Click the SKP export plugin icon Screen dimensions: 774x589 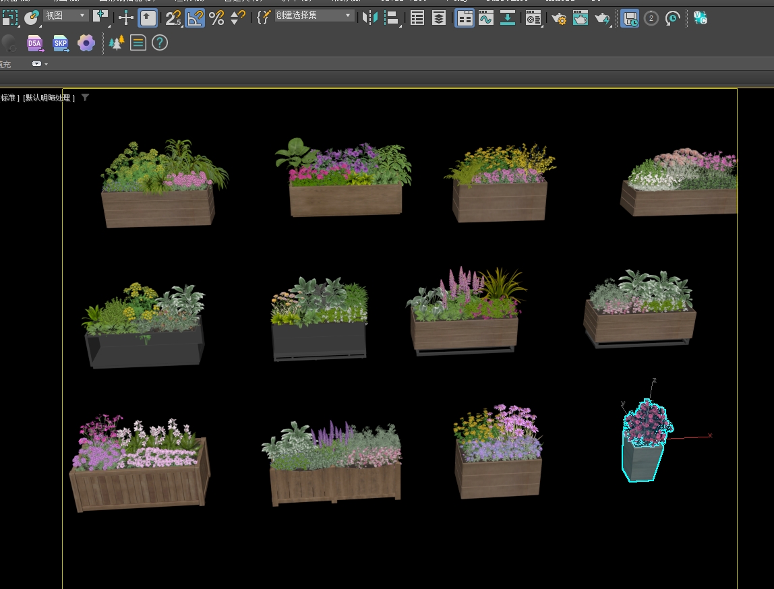click(x=61, y=44)
